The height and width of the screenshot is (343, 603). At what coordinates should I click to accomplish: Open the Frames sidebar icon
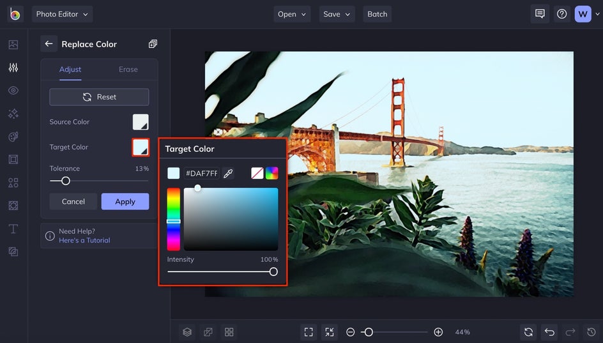pos(13,160)
